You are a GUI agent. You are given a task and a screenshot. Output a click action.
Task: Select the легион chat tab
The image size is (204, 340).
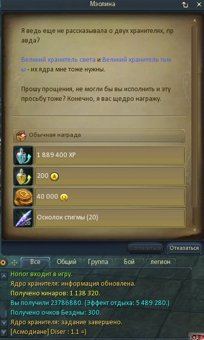pyautogui.click(x=160, y=262)
